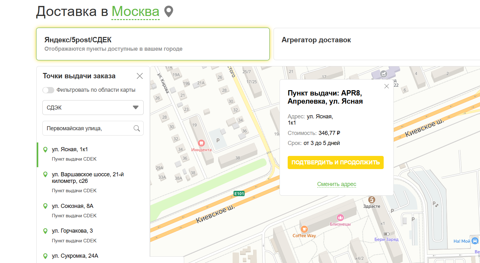Screen dimensions: 480x263
Task: Click pin icon beside ул. Варшавское шоссе
Action: coord(45,174)
